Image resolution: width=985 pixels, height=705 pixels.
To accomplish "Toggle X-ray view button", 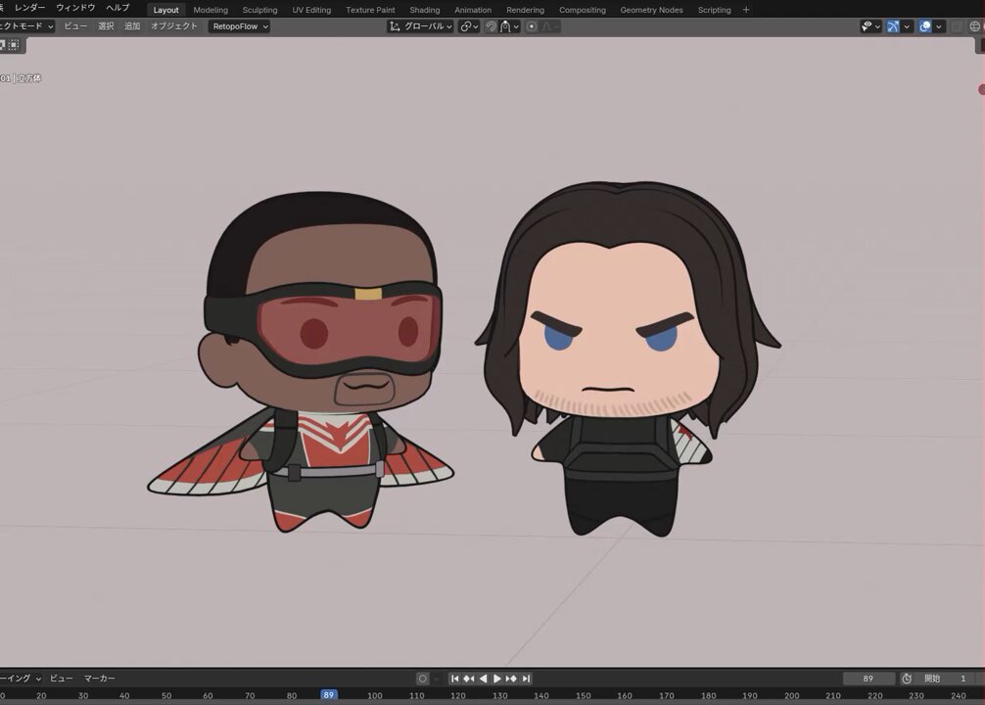I will (x=957, y=26).
